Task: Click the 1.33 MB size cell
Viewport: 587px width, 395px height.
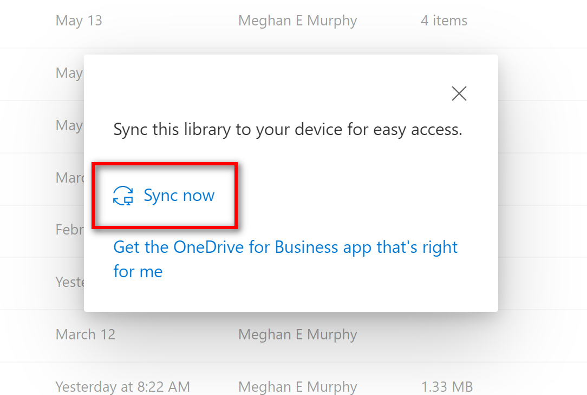Action: [x=447, y=387]
